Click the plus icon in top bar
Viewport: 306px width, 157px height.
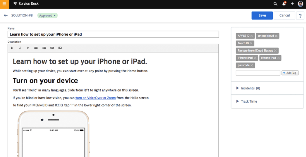point(292,4)
